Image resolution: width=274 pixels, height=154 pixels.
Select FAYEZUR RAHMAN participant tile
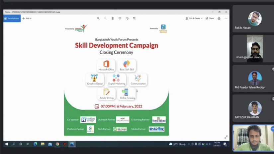coord(253,108)
